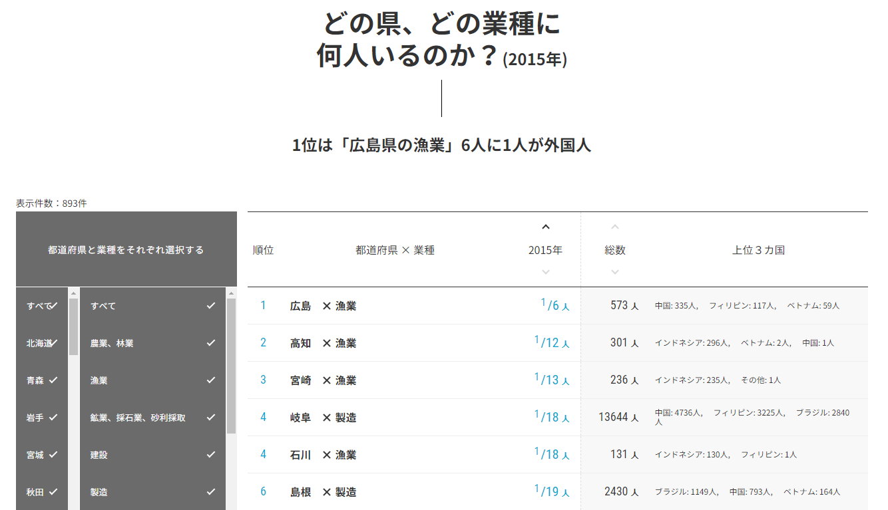The height and width of the screenshot is (510, 888).
Task: Click the 1/13人 ratio value
Action: coord(552,379)
